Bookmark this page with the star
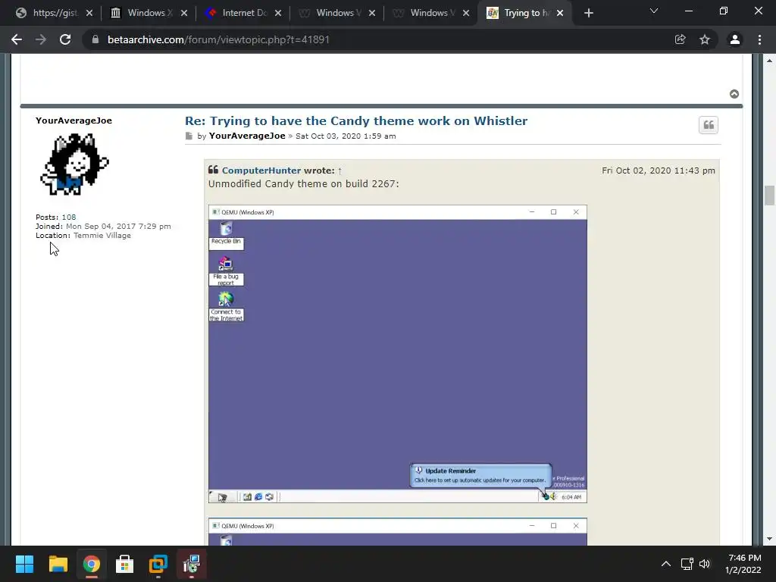This screenshot has height=582, width=776. 705,39
